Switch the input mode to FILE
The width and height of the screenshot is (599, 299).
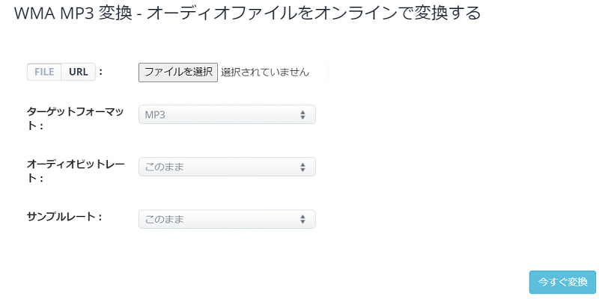[44, 72]
